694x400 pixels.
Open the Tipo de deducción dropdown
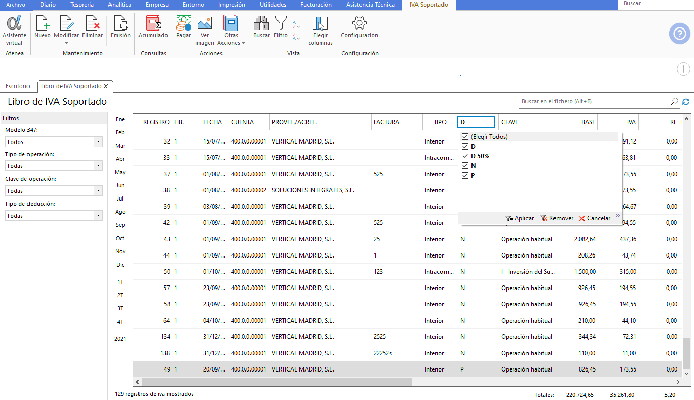pos(54,216)
